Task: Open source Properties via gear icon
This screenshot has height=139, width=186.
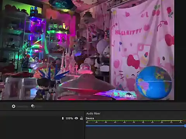Action: [x=14, y=106]
